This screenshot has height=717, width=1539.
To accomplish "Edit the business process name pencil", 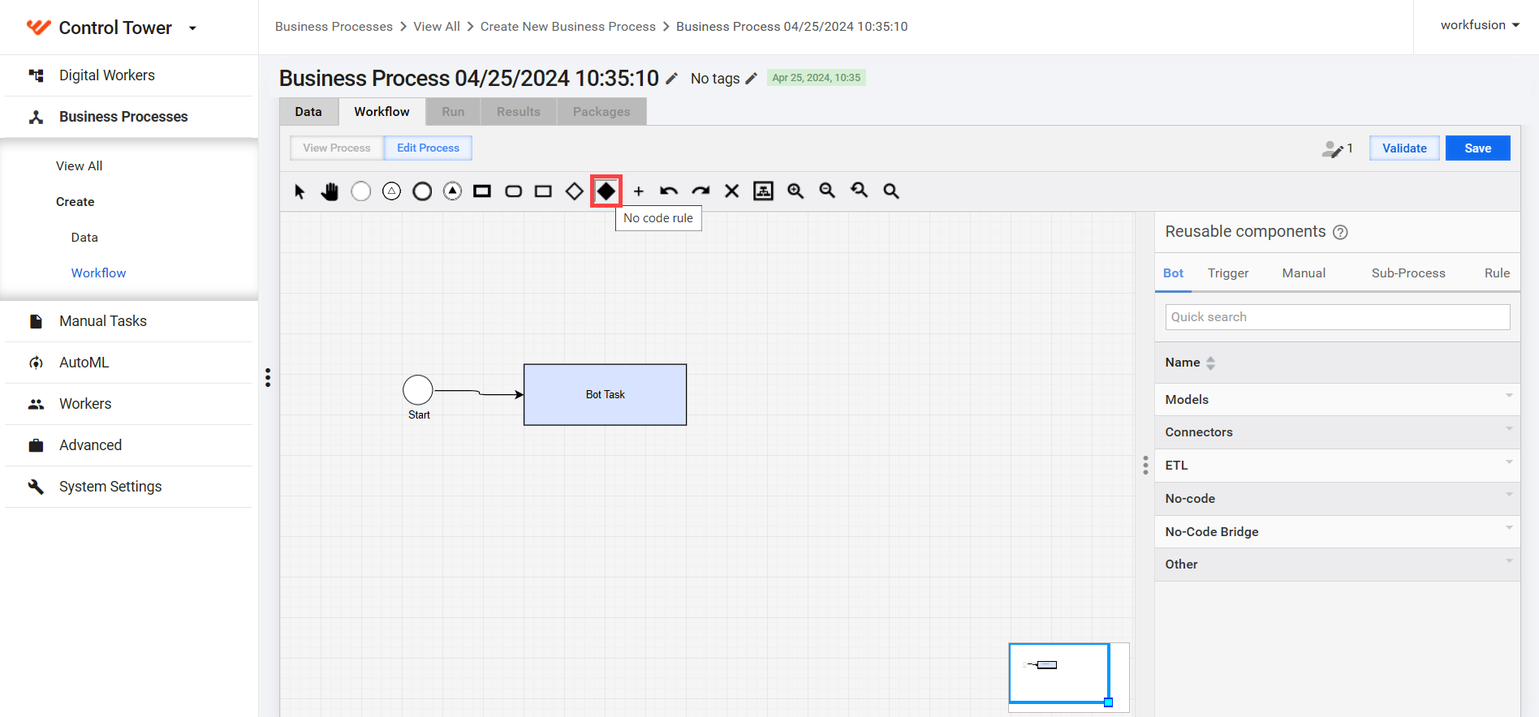I will (x=671, y=79).
